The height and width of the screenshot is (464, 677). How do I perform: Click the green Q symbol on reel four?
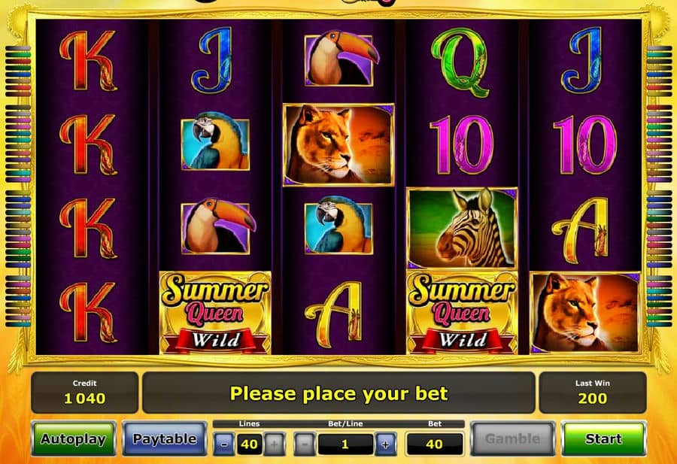tap(460, 62)
